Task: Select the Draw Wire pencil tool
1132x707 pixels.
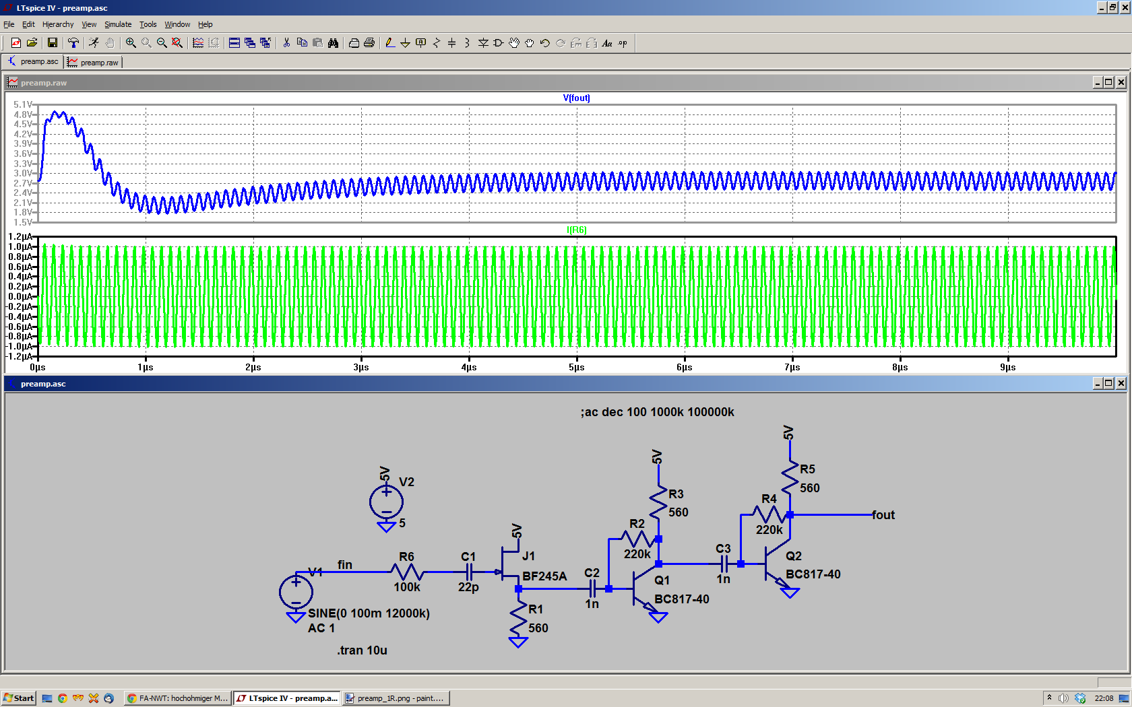Action: coord(389,43)
